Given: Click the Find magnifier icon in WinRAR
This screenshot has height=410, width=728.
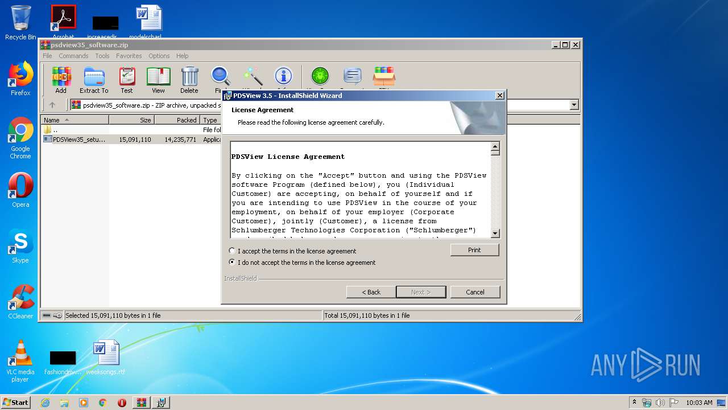Looking at the screenshot, I should [221, 77].
